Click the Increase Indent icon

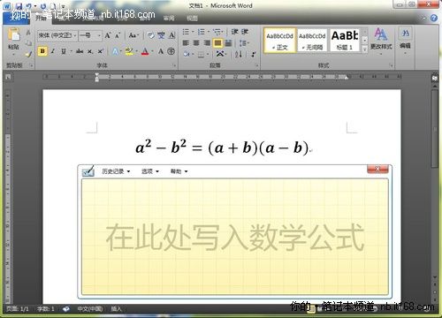pyautogui.click(x=245, y=32)
